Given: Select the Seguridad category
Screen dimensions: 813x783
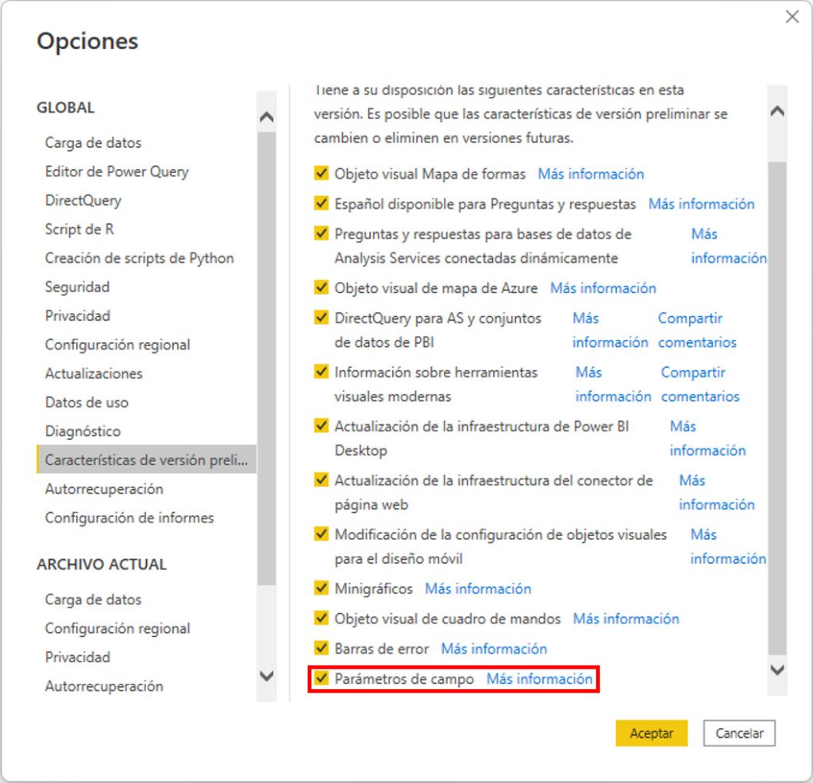Looking at the screenshot, I should pyautogui.click(x=77, y=287).
